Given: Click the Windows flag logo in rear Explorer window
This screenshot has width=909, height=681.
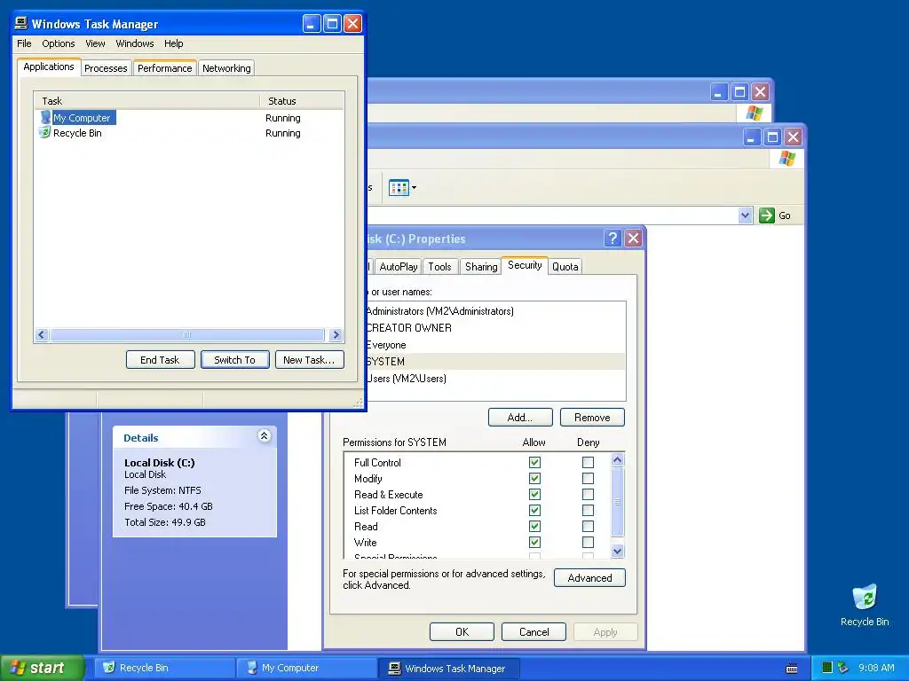Looking at the screenshot, I should pos(755,113).
